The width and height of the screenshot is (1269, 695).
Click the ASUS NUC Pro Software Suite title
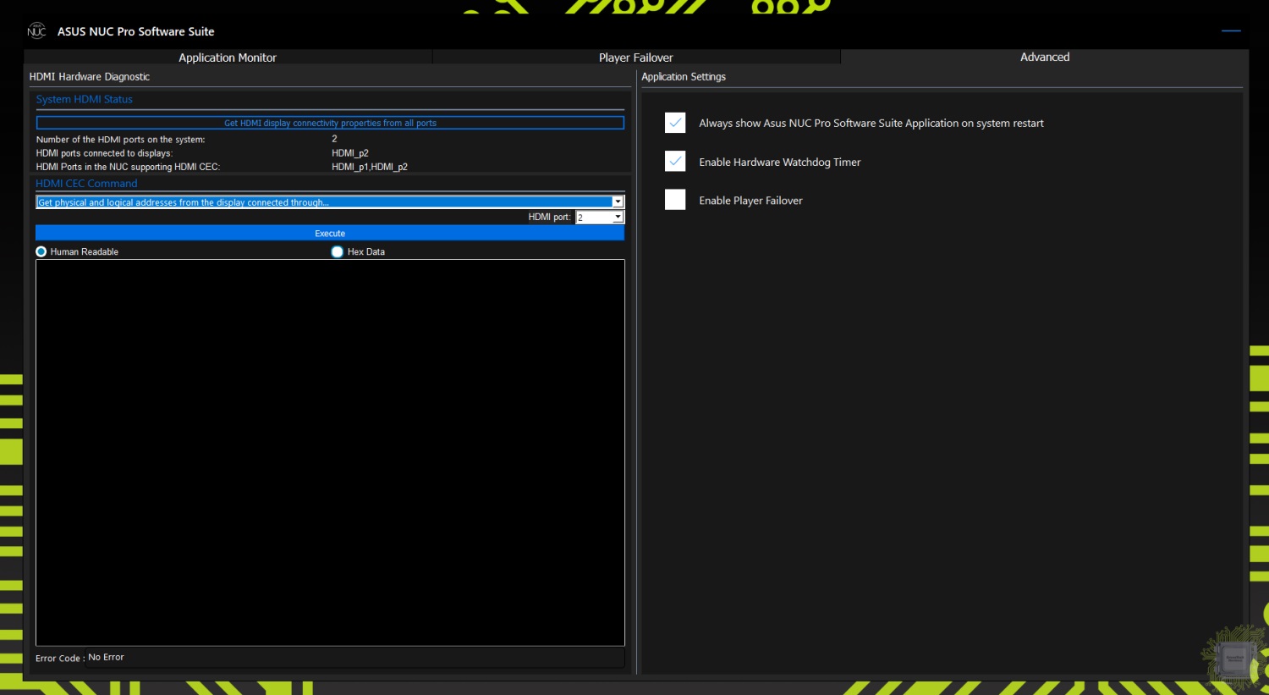136,31
